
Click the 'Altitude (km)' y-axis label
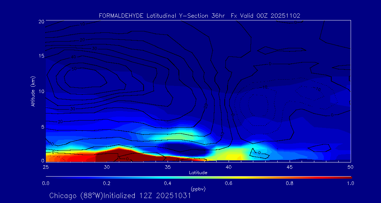pyautogui.click(x=32, y=91)
